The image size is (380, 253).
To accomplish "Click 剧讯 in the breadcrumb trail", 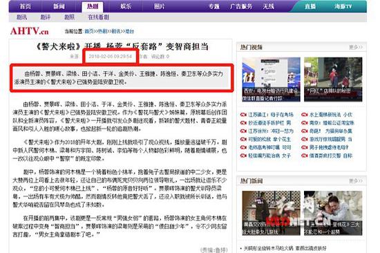I will [116, 31].
